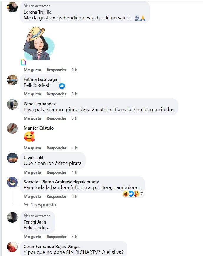
Task: Open reactions count on Socrates Platon's comment
Action: coord(133,194)
